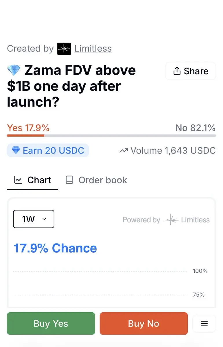The image size is (223, 347).
Task: Click the blue diamond icon in the Earn badge
Action: [x=16, y=150]
